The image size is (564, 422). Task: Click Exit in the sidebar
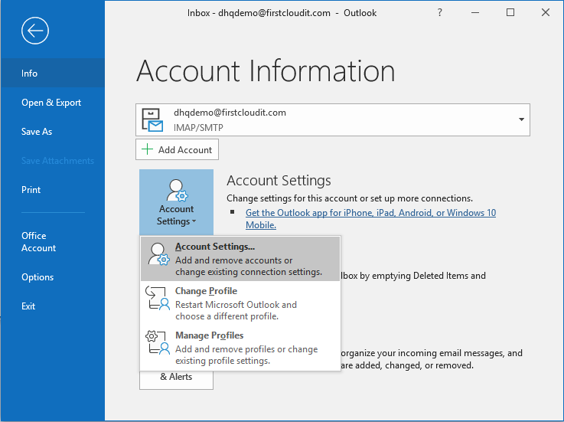53,306
